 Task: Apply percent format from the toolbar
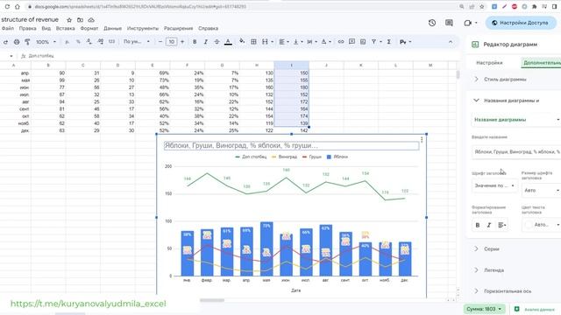coord(78,42)
